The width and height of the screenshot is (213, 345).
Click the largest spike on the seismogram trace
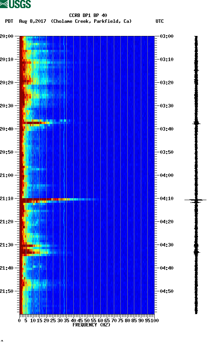click(x=195, y=200)
